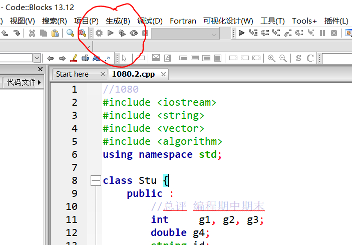
Task: Click the Copy icon
Action: tap(44, 33)
